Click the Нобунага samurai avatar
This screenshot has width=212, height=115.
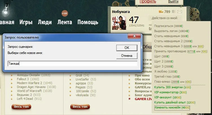click(x=119, y=23)
